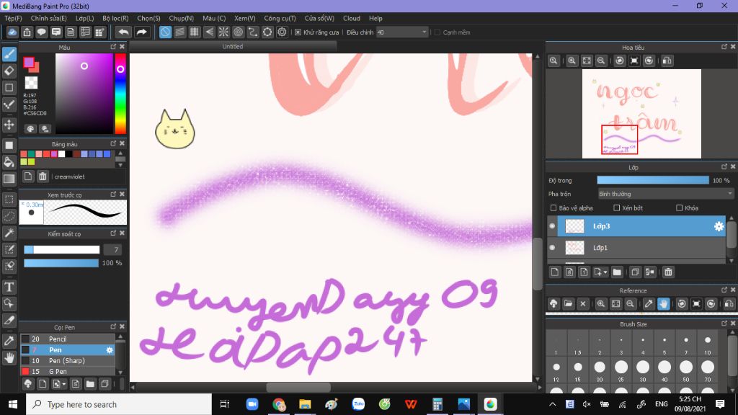The image size is (738, 415).
Task: Open Pen brush settings gear
Action: [x=110, y=350]
